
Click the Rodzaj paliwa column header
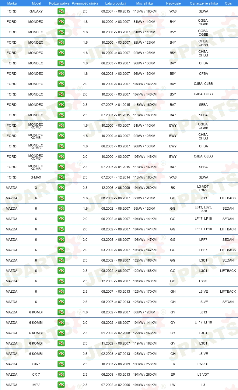[x=59, y=3]
